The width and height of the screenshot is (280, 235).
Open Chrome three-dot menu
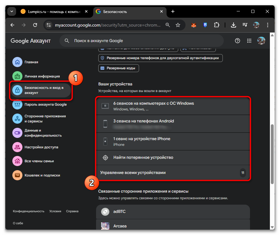267,25
